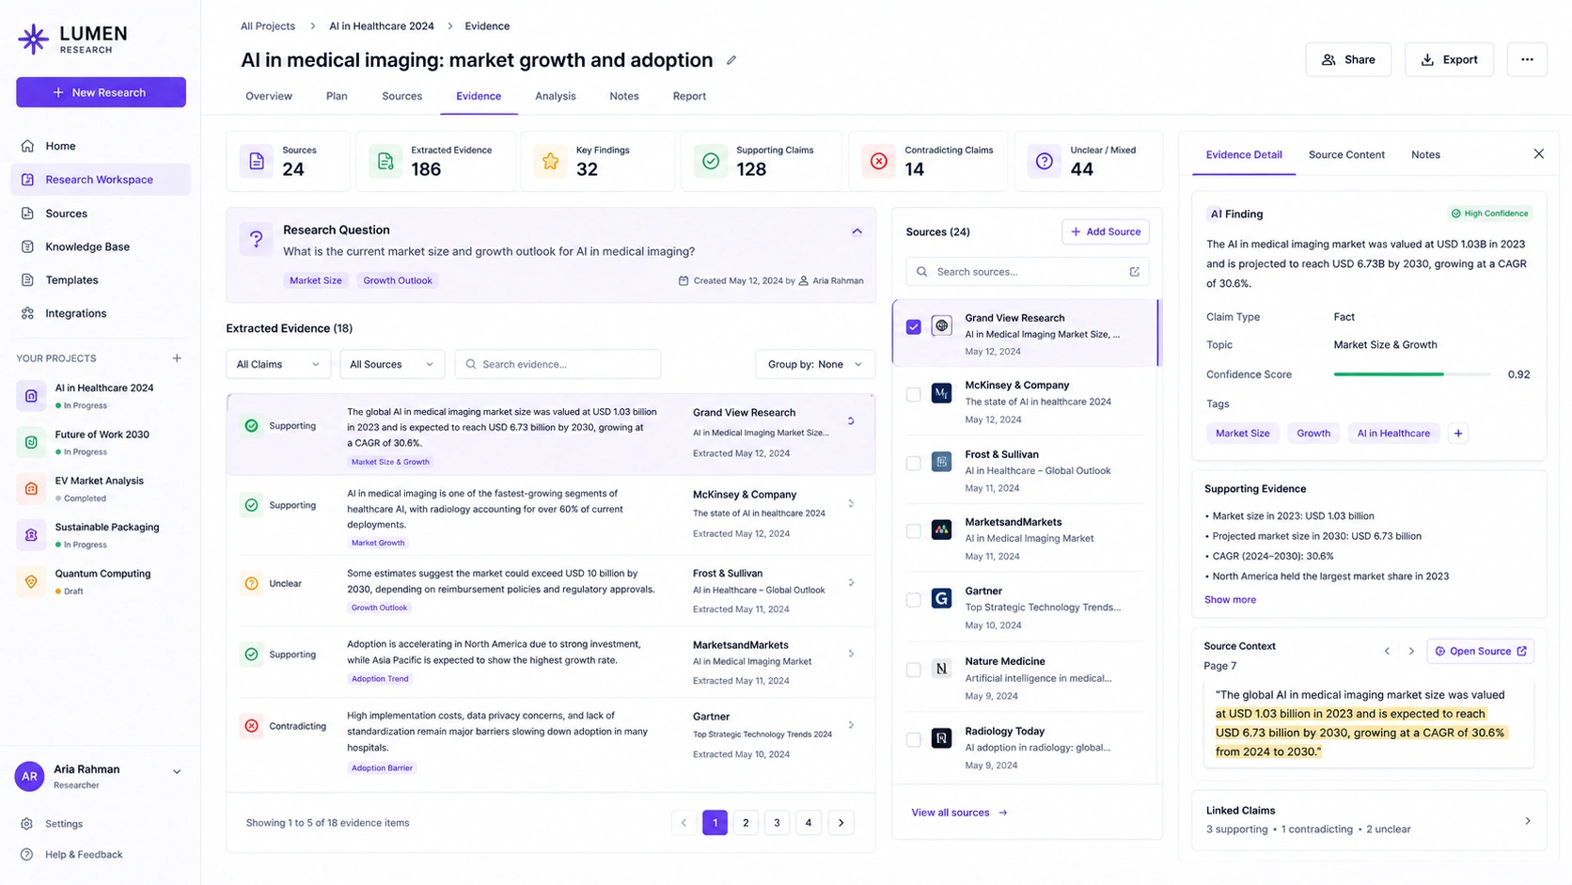Click the Key Findings star icon
This screenshot has width=1572, height=885.
click(550, 162)
